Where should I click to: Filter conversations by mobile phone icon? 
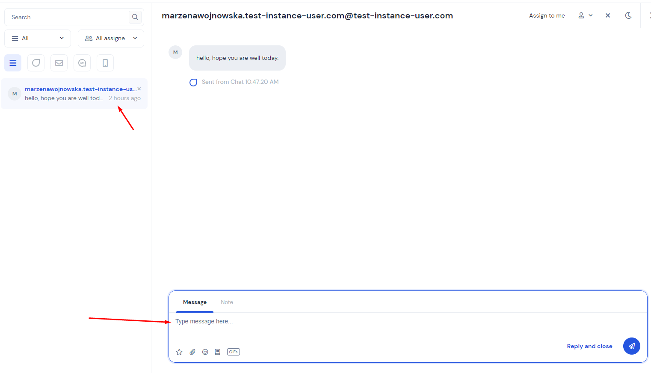coord(105,63)
